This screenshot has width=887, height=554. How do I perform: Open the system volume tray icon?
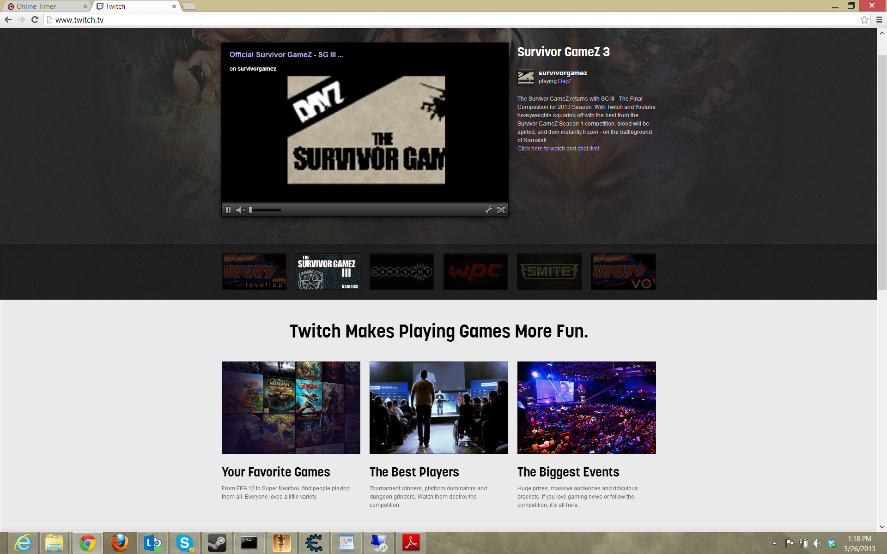point(817,543)
